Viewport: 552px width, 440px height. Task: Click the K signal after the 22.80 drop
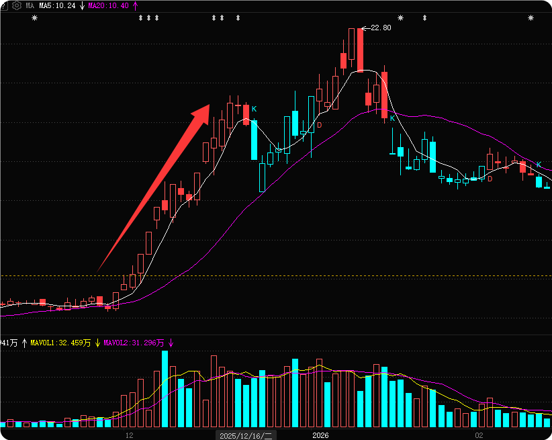393,119
